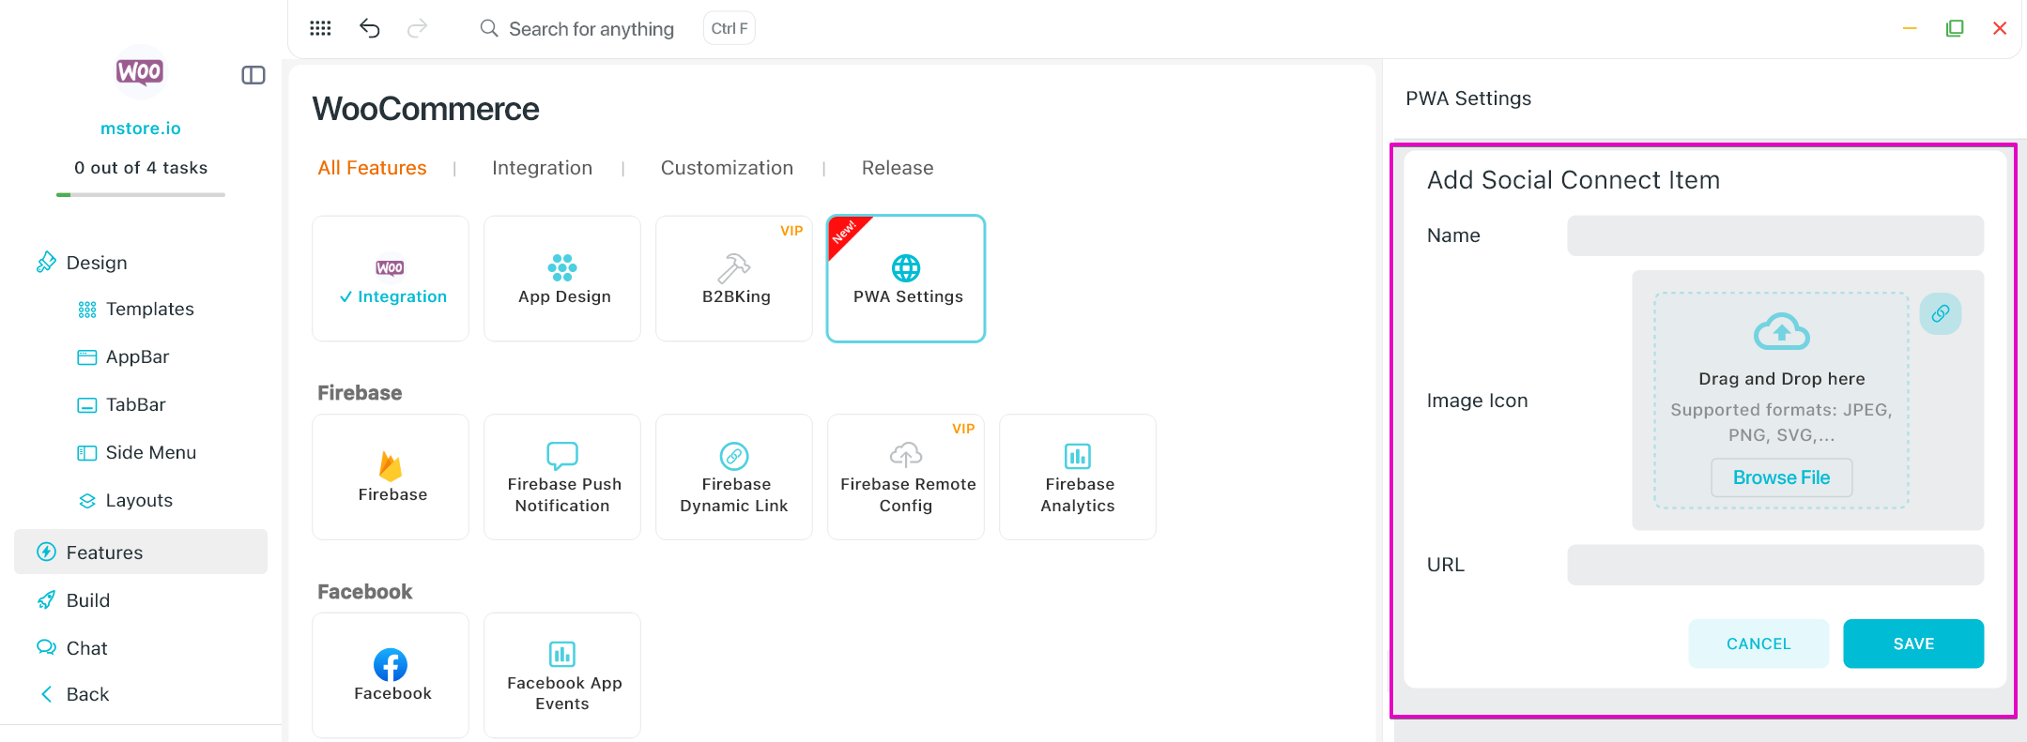The width and height of the screenshot is (2027, 742).
Task: Select the Release tab
Action: 897,168
